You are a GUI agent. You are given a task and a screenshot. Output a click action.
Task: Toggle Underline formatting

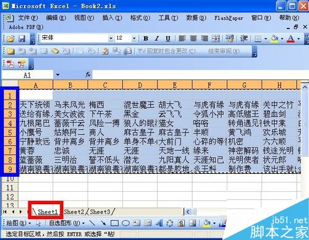[168, 38]
